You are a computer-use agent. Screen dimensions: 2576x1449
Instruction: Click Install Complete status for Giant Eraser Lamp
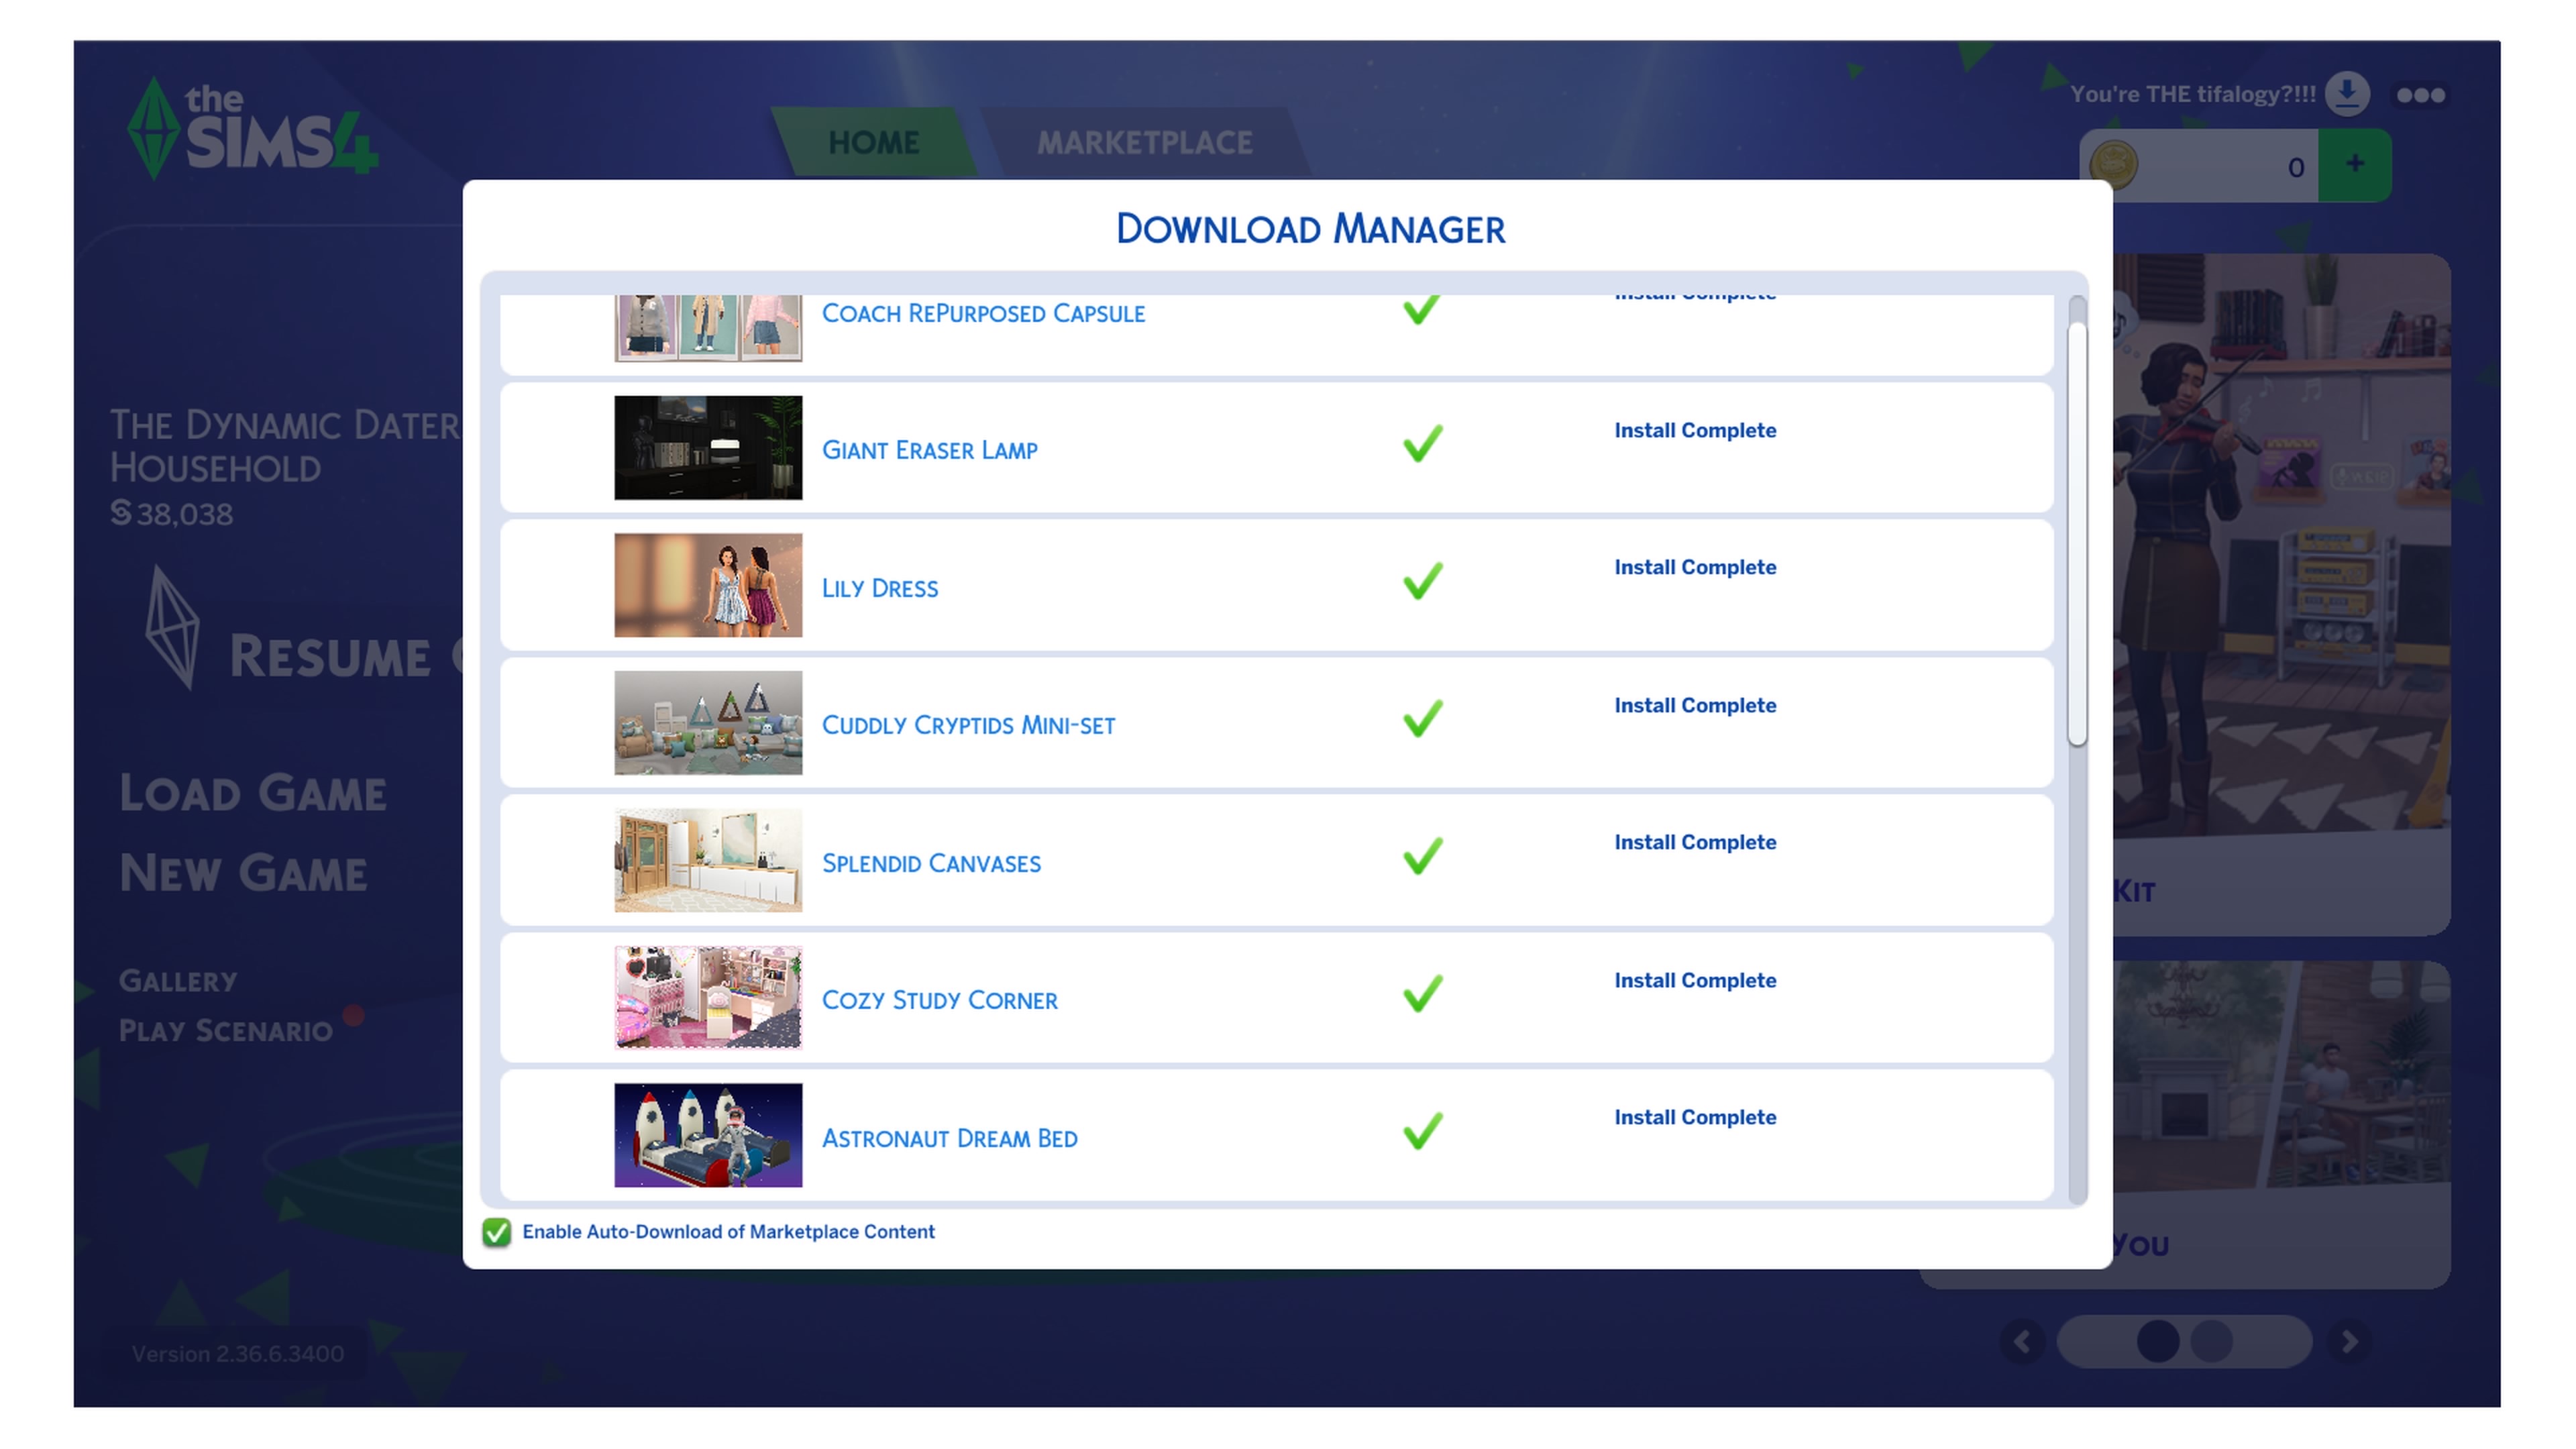1695,431
